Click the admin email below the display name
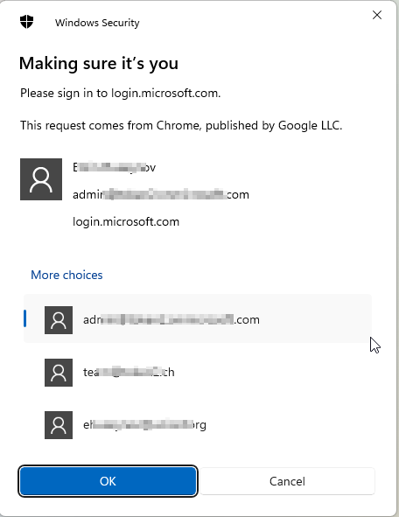The width and height of the screenshot is (399, 517). click(x=161, y=194)
